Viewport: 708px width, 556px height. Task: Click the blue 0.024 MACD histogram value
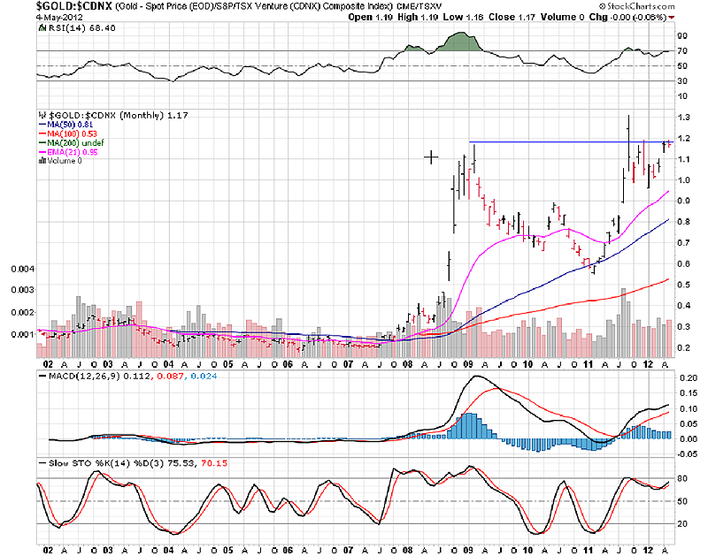204,376
